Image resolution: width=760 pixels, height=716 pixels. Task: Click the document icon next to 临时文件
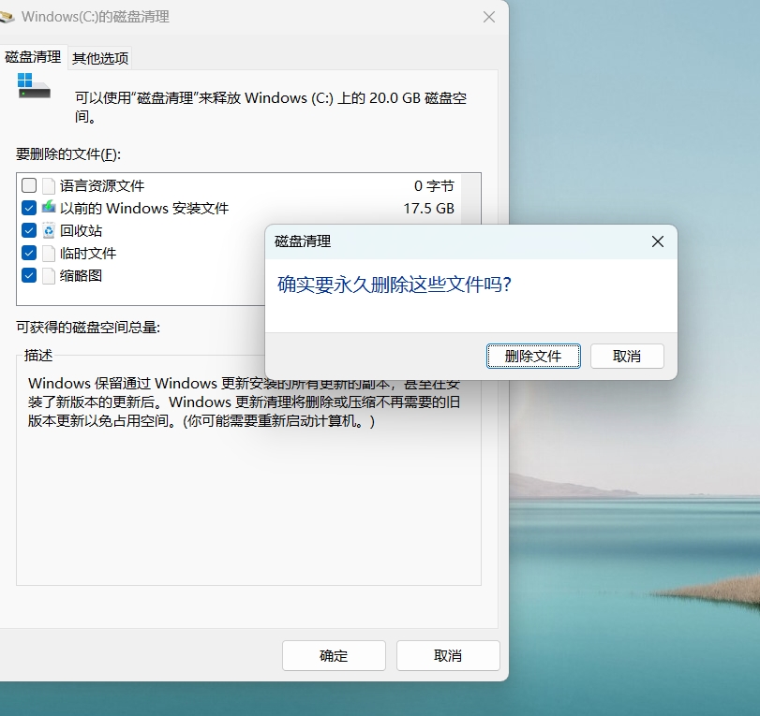click(49, 253)
